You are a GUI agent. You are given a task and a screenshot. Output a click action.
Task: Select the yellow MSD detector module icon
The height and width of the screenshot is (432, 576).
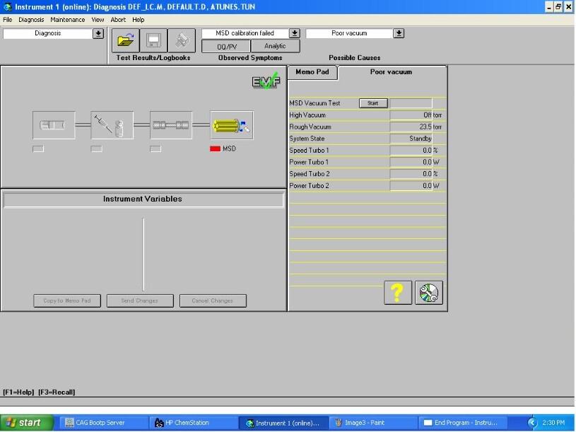[232, 125]
